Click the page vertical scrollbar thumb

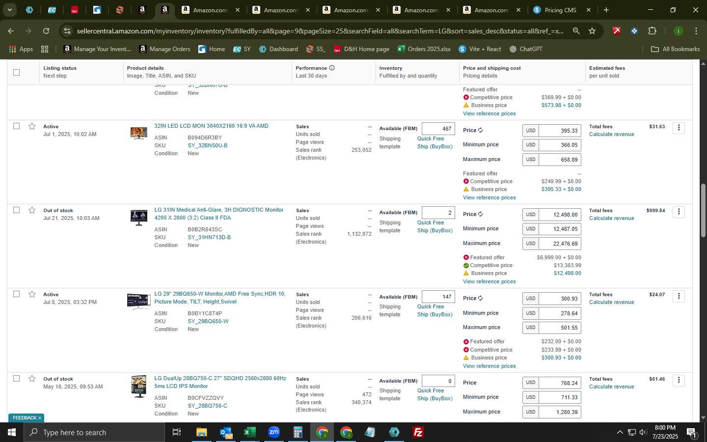pos(703,211)
